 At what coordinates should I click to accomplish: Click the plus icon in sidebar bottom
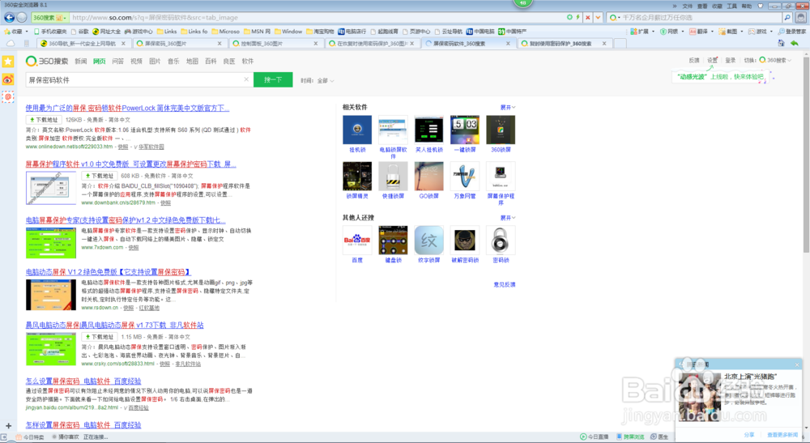pyautogui.click(x=8, y=426)
